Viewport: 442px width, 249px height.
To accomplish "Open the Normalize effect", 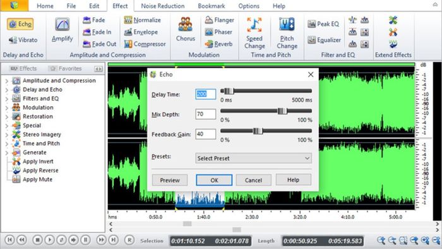I will point(142,20).
